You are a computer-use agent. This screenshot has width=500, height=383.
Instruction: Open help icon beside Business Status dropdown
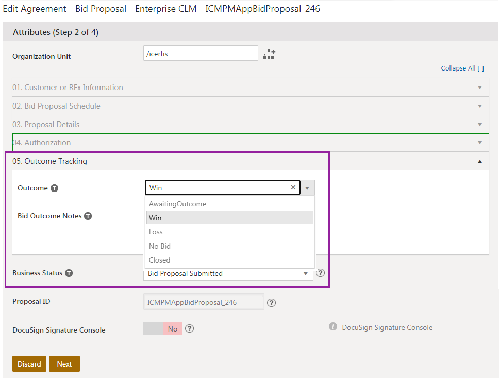click(x=320, y=273)
